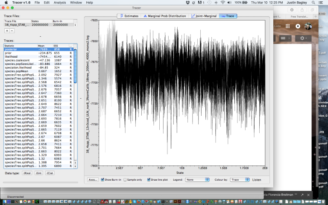
Task: Set data type to (C)at
Action: [50, 173]
